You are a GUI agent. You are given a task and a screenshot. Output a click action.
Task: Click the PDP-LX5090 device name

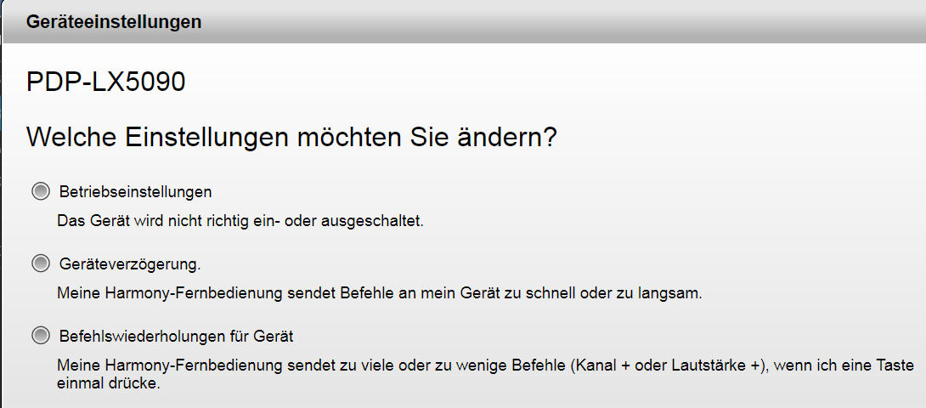coord(106,82)
